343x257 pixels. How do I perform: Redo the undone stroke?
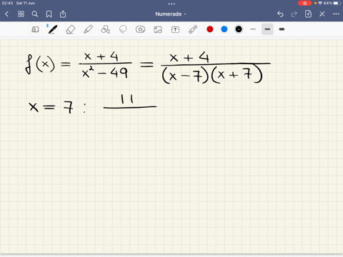[x=294, y=14]
